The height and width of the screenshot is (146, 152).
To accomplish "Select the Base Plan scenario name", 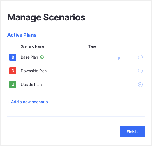I will [29, 57].
